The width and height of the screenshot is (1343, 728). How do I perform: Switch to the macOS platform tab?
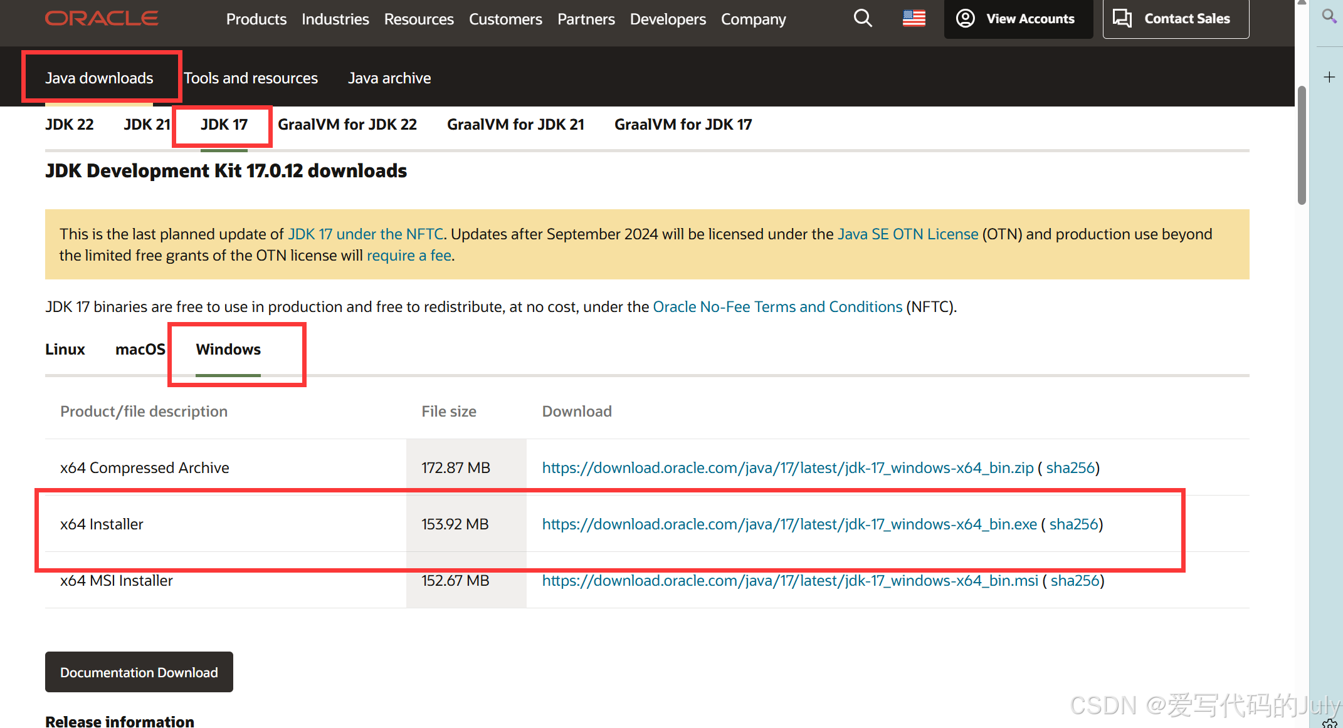click(140, 350)
